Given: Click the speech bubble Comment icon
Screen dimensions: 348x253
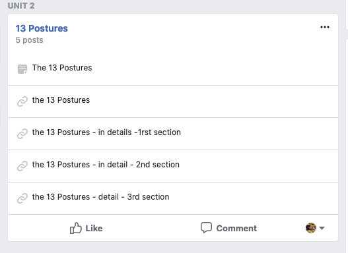Looking at the screenshot, I should [x=206, y=227].
